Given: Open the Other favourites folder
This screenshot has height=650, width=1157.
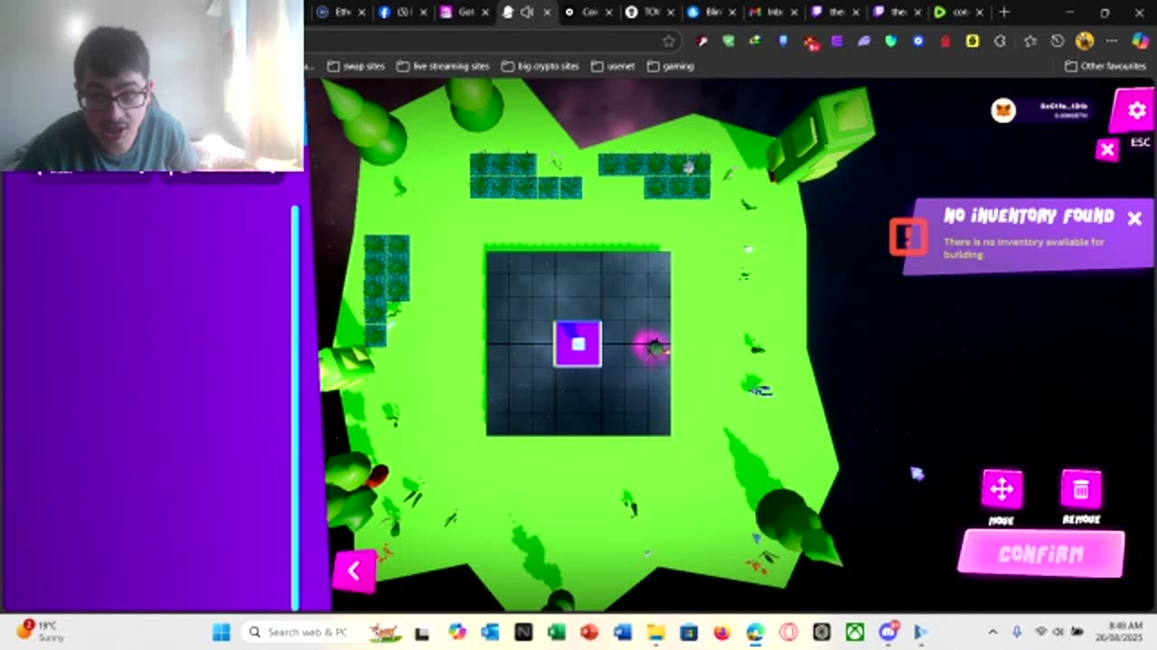Looking at the screenshot, I should (1105, 66).
